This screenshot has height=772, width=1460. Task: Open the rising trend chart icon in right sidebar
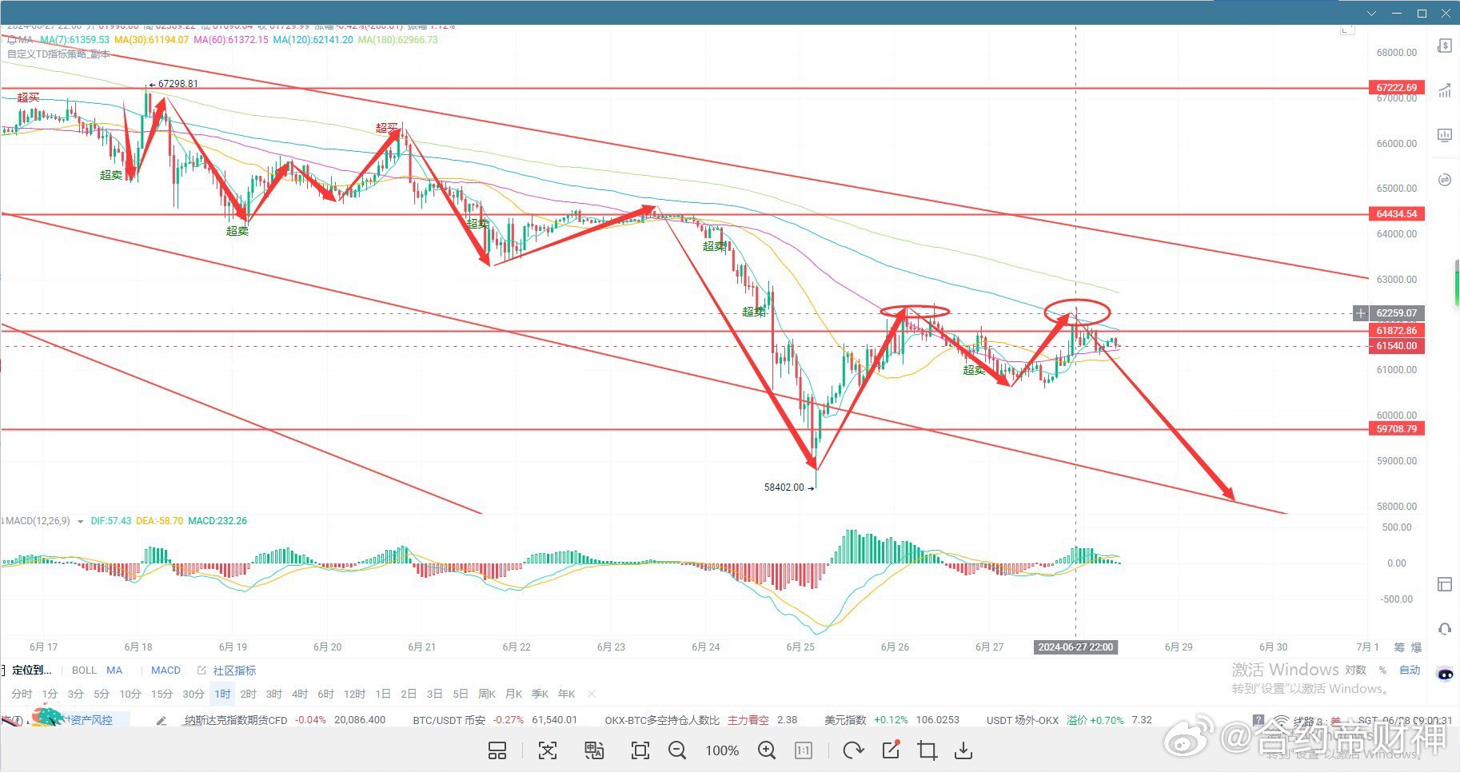click(1444, 90)
